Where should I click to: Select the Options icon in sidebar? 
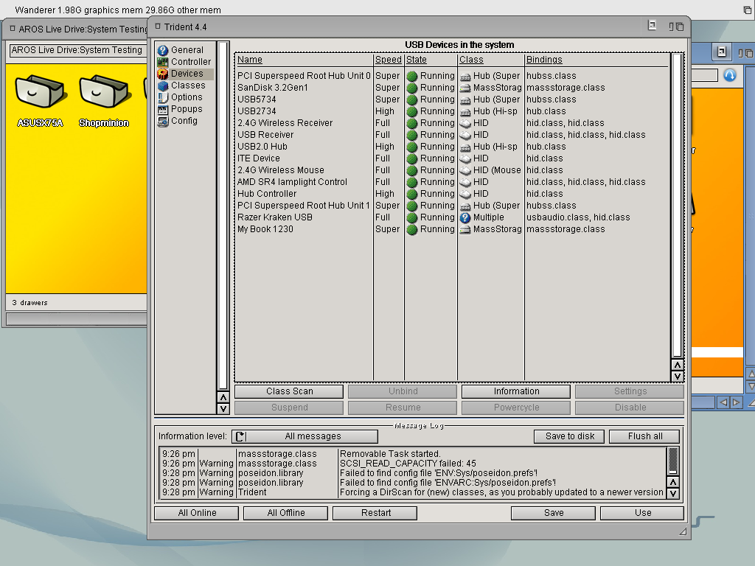(163, 97)
